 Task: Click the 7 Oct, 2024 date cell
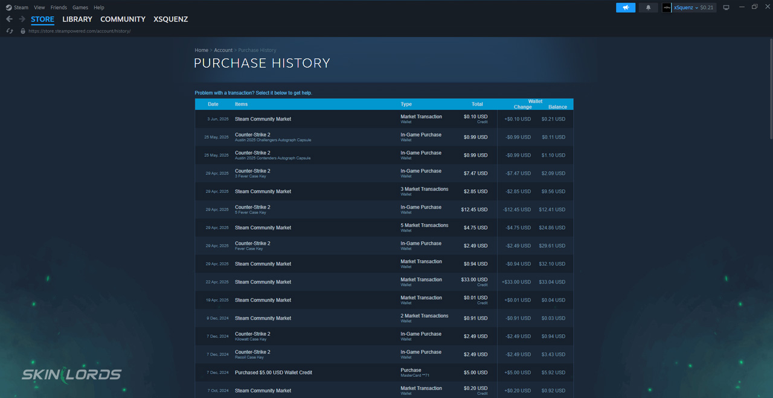click(217, 390)
